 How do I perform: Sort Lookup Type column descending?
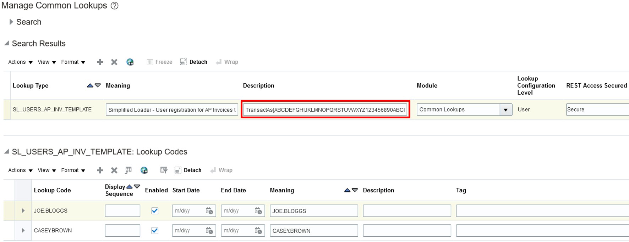click(98, 85)
